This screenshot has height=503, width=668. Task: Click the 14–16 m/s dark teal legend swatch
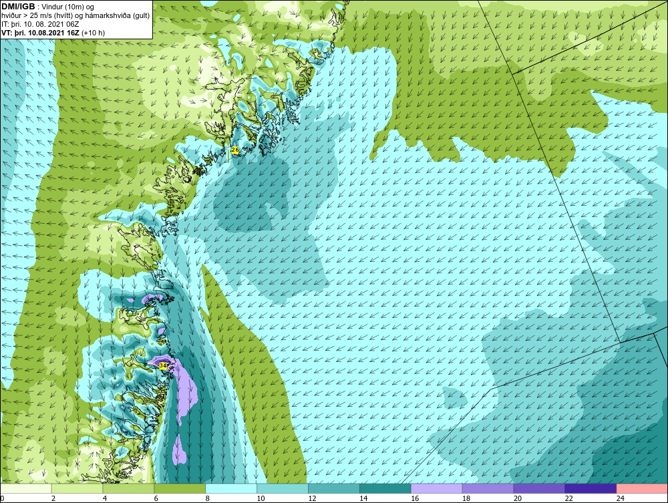(385, 488)
